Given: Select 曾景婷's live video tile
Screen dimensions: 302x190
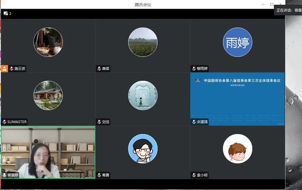Looking at the screenshot, I should point(48,151).
